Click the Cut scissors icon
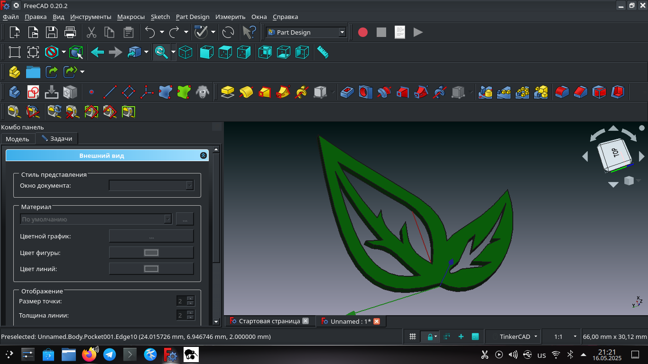This screenshot has width=648, height=364. click(92, 32)
